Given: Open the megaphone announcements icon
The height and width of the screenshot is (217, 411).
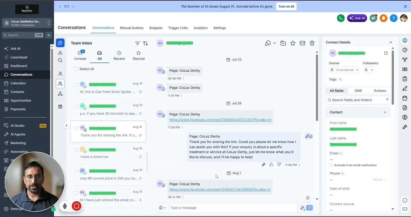Looking at the screenshot, I should [373, 18].
